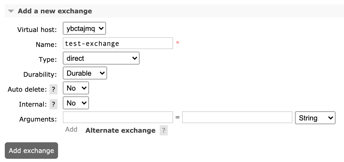Image resolution: width=344 pixels, height=162 pixels.
Task: Open the Durability dropdown
Action: pos(85,73)
